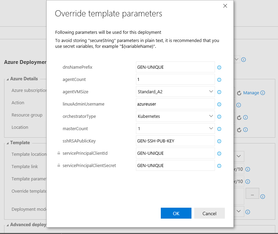Click the sshRSAPublicKey label

[79, 141]
